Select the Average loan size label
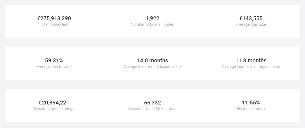305x128 pixels. click(x=251, y=24)
